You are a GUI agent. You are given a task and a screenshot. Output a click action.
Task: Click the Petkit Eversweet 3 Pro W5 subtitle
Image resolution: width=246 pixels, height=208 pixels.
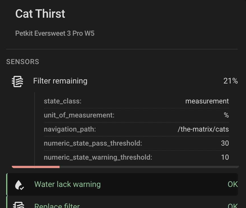55,33
